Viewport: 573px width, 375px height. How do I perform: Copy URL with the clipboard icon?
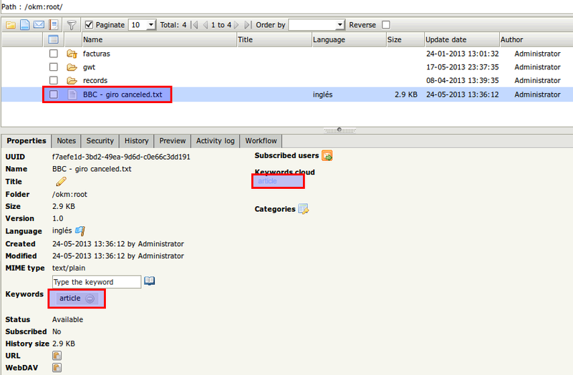click(57, 355)
